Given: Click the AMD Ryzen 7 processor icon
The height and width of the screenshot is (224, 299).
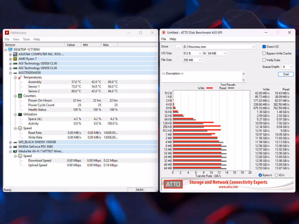Looking at the screenshot, I should (x=15, y=59).
